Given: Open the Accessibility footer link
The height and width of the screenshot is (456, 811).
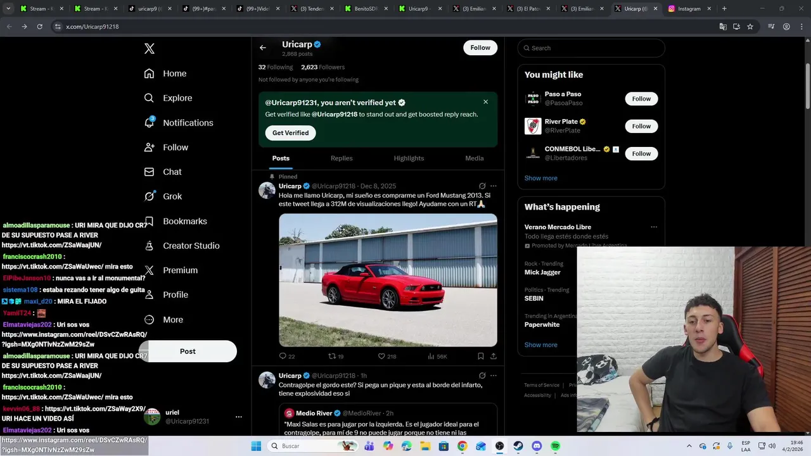Looking at the screenshot, I should pyautogui.click(x=537, y=395).
